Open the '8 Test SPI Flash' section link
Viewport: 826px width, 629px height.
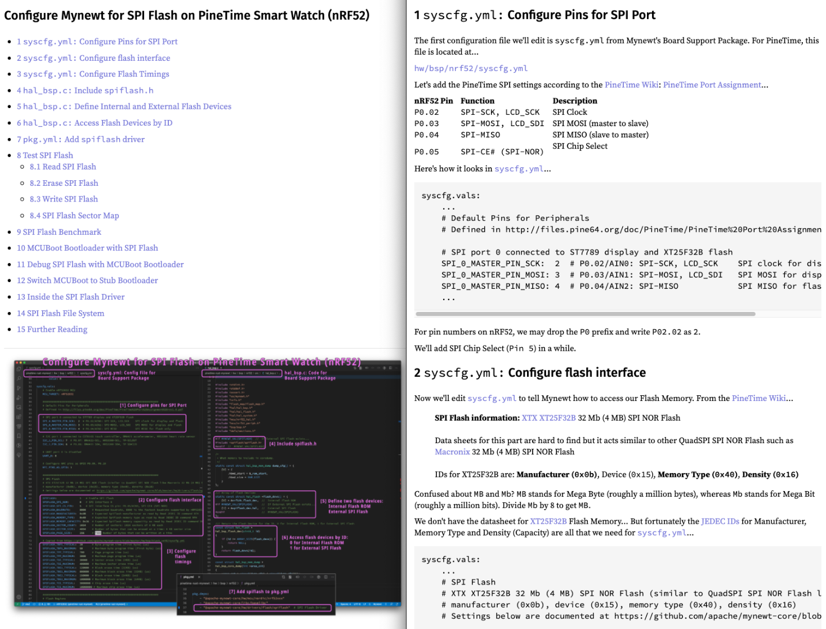(x=45, y=155)
